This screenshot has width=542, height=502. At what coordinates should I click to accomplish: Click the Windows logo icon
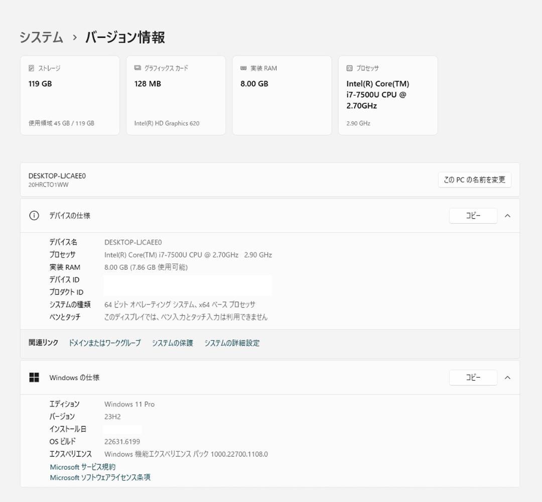pos(34,377)
